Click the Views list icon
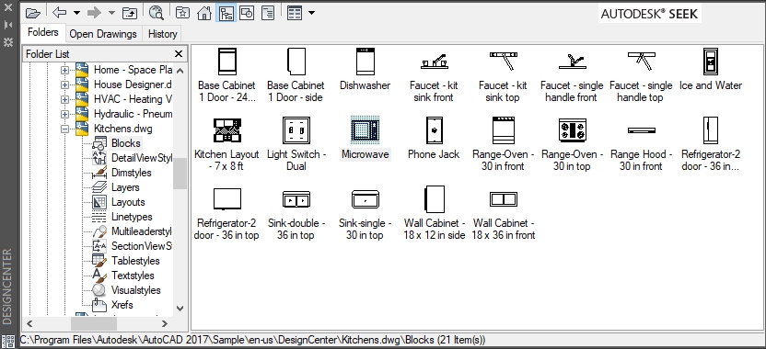 tap(294, 13)
